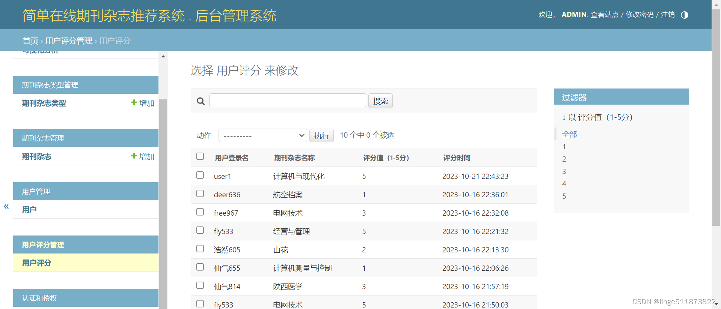Click the sidebar scrollbar up arrow

pyautogui.click(x=163, y=56)
